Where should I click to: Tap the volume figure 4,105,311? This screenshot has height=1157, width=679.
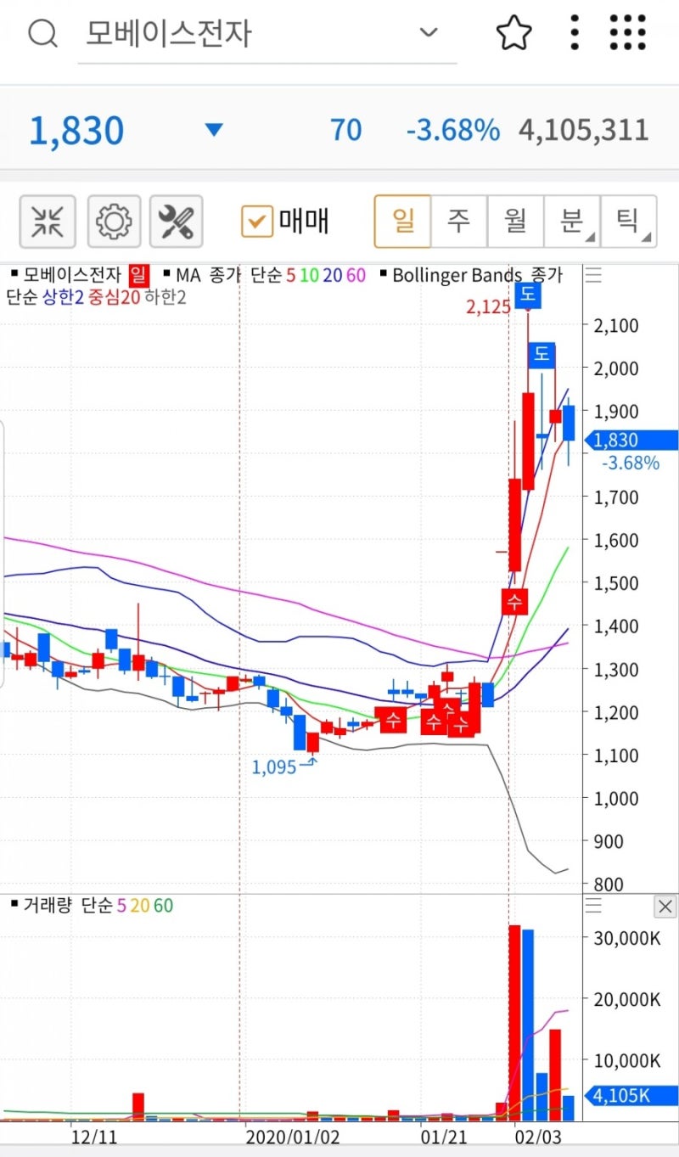point(583,130)
